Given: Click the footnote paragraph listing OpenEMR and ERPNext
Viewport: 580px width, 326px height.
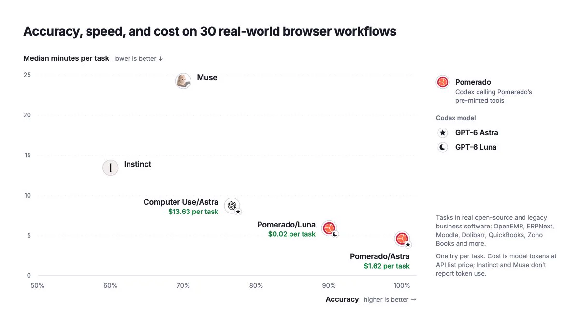Looking at the screenshot, I should coord(494,230).
